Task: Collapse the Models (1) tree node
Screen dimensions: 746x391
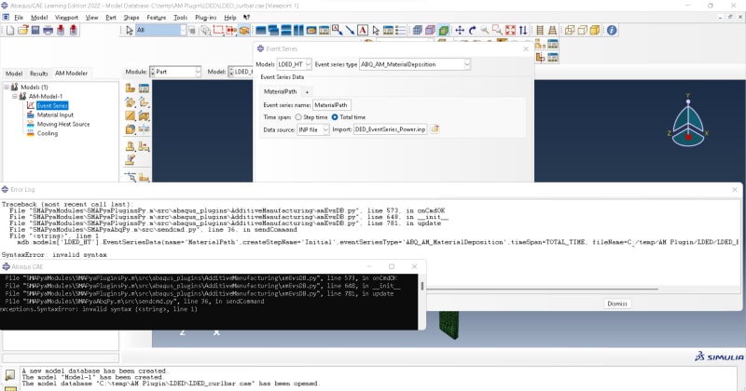Action: tap(7, 87)
